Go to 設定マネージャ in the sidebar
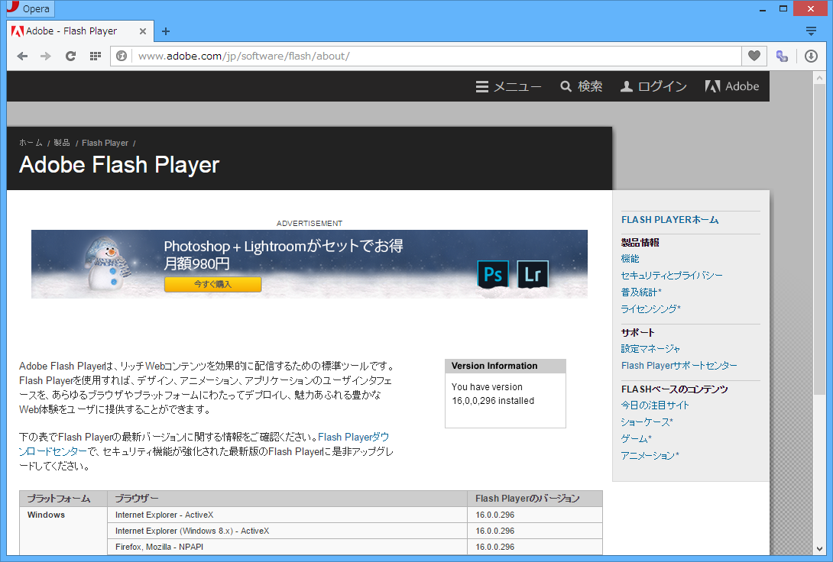The width and height of the screenshot is (833, 562). (650, 348)
